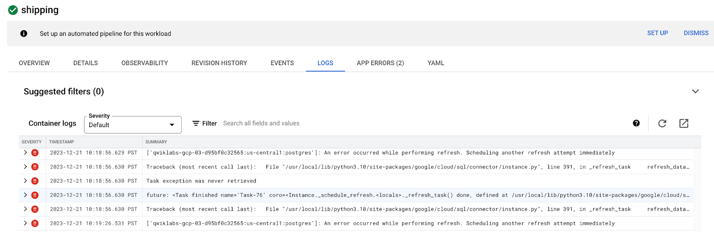Image resolution: width=714 pixels, height=232 pixels.
Task: Switch to the Observability tab
Action: (145, 63)
